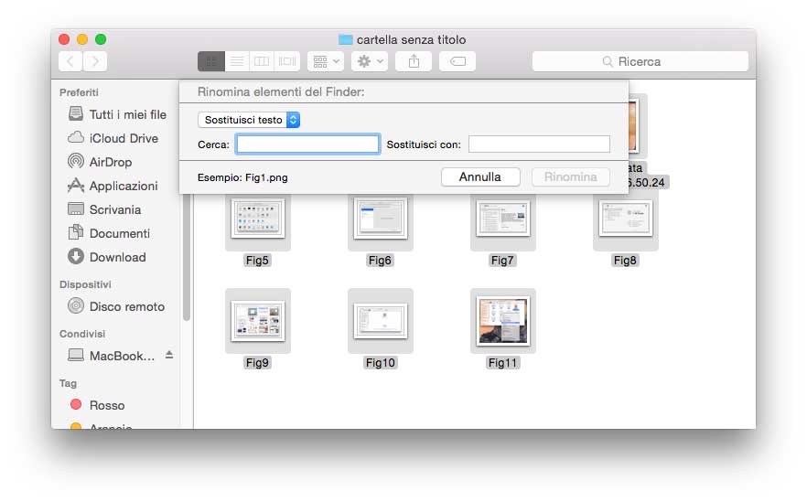The height and width of the screenshot is (502, 807).
Task: Go forward with the right arrow button
Action: tap(95, 62)
